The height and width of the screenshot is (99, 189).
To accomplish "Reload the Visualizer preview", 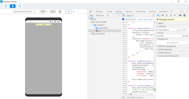I will pos(6,6).
